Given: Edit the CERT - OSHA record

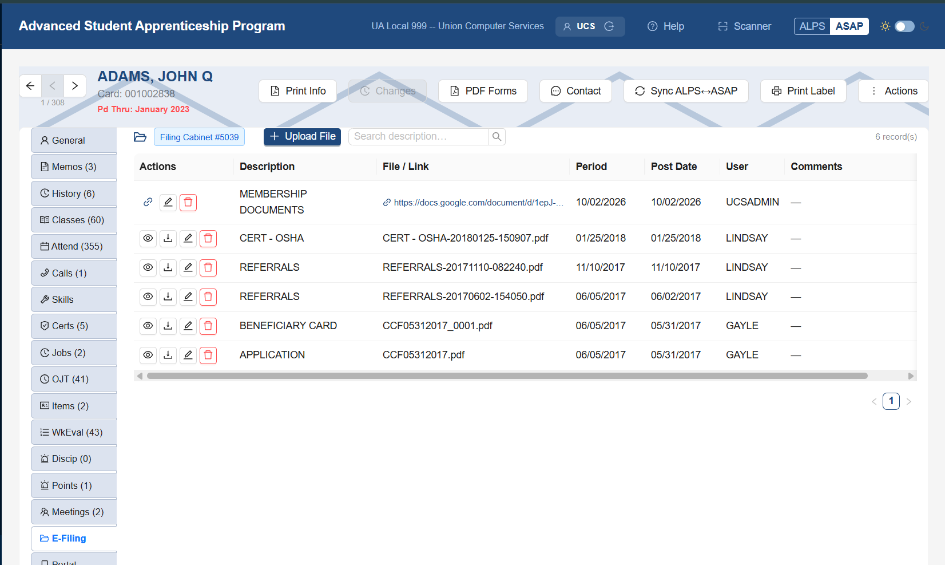Looking at the screenshot, I should [188, 238].
